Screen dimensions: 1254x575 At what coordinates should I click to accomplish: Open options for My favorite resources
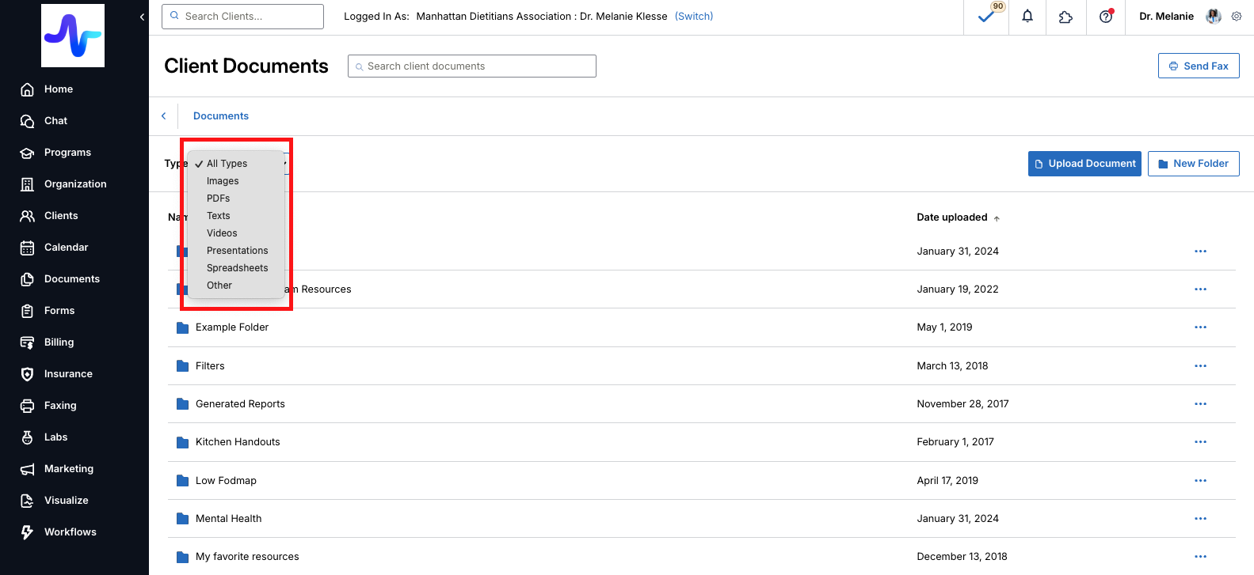coord(1200,557)
